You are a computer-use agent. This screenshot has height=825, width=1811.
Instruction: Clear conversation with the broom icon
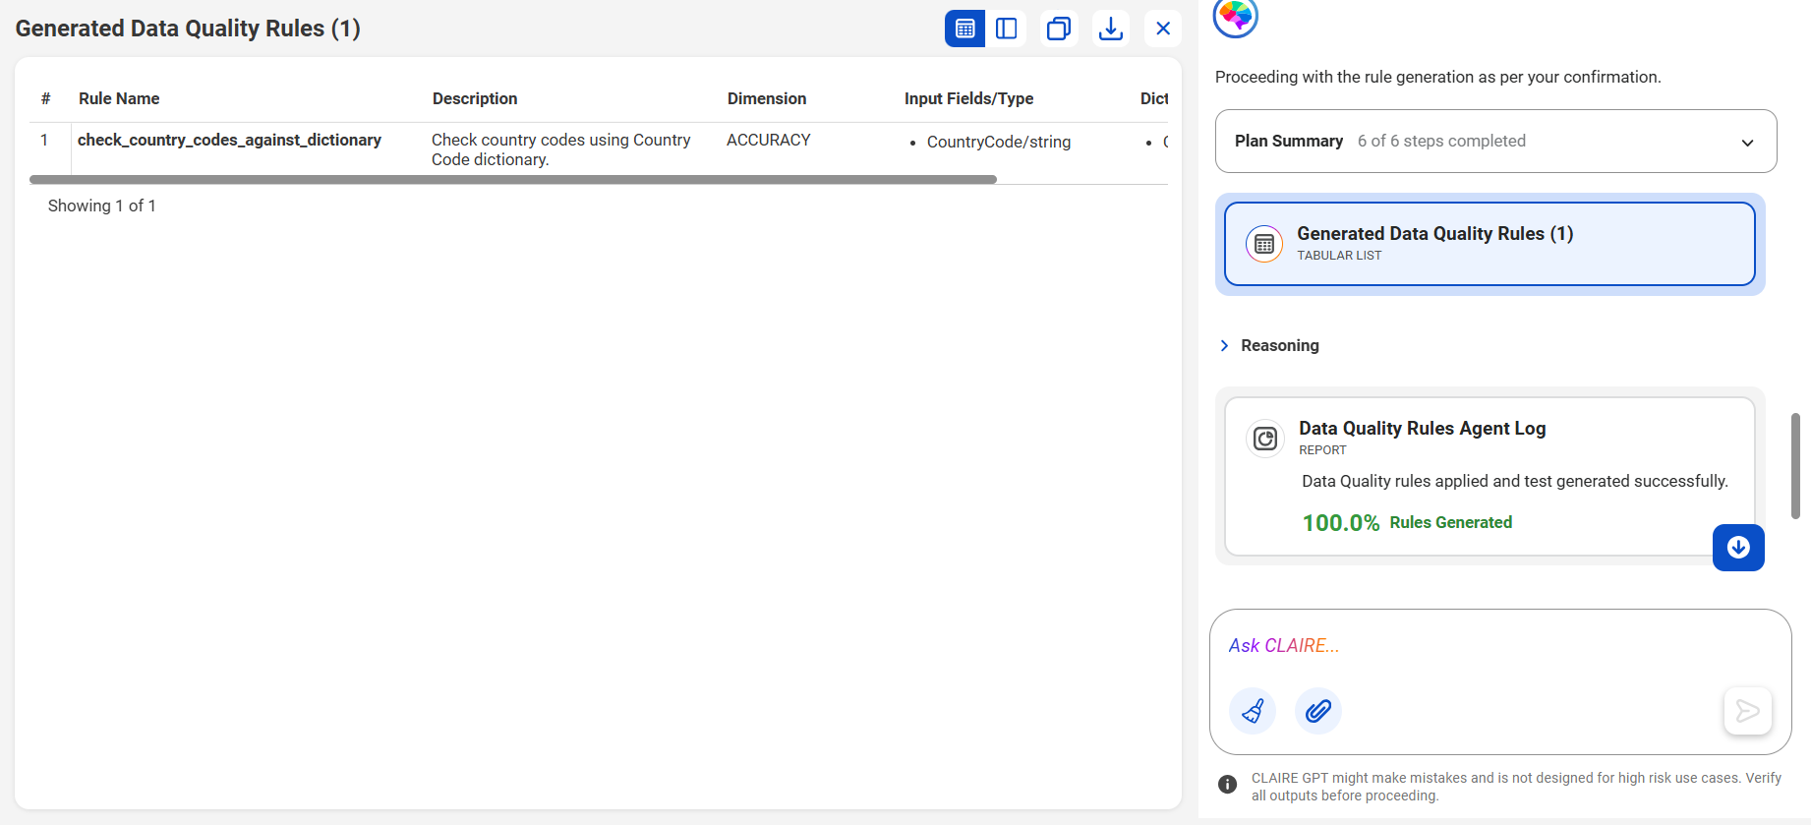(x=1253, y=711)
